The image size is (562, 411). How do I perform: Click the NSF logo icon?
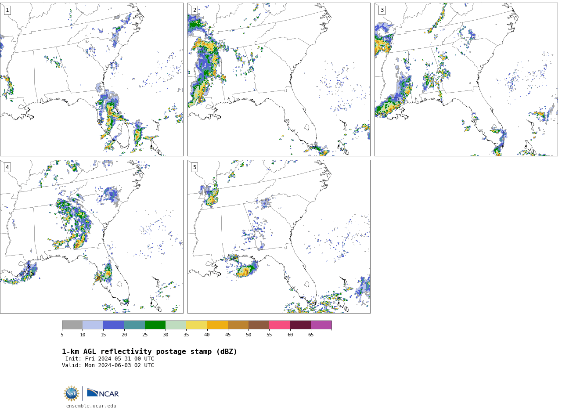(72, 393)
